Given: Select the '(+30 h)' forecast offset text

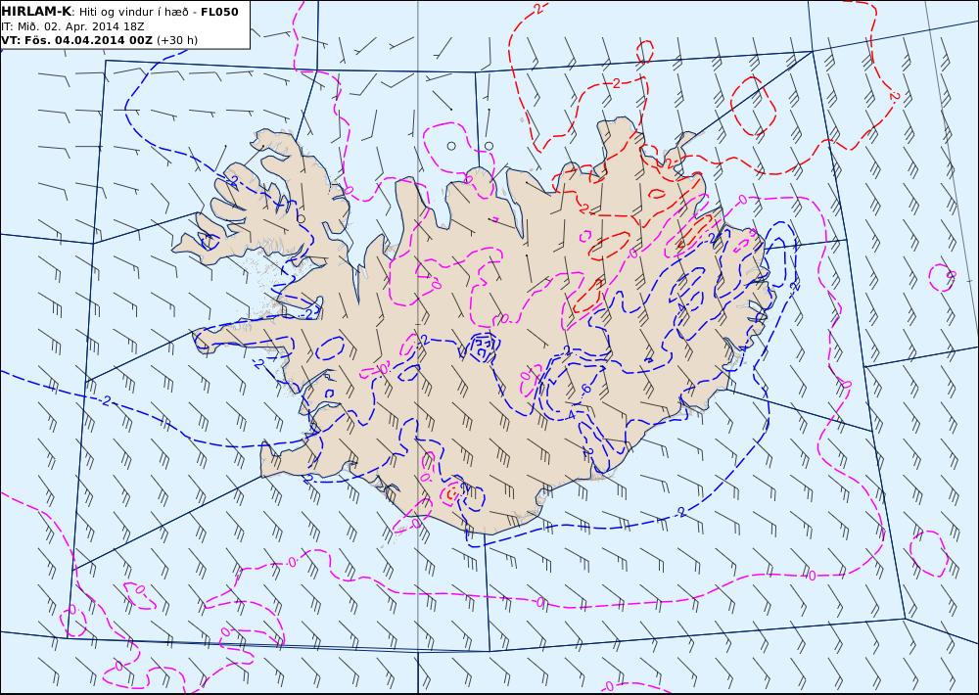Looking at the screenshot, I should pos(176,40).
